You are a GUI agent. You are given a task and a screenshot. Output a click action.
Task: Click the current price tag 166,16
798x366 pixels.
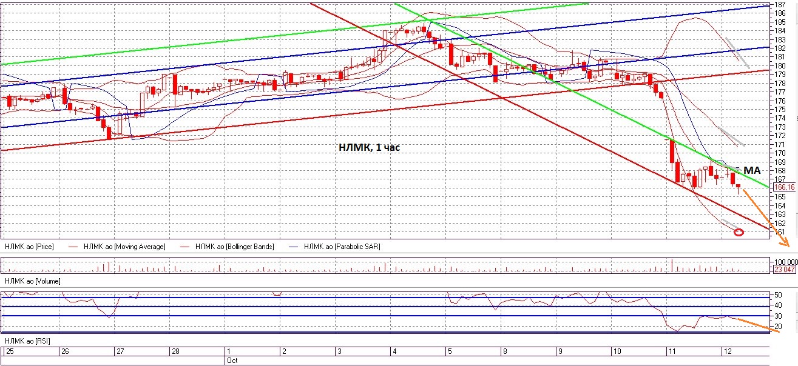(784, 187)
